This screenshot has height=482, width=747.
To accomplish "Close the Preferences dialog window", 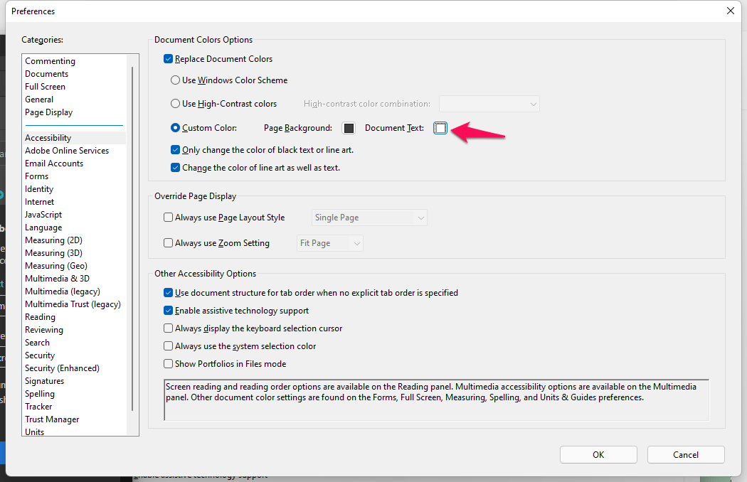I will coord(730,11).
